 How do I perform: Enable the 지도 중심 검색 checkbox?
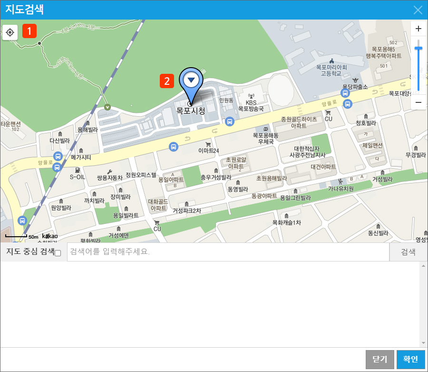(58, 253)
